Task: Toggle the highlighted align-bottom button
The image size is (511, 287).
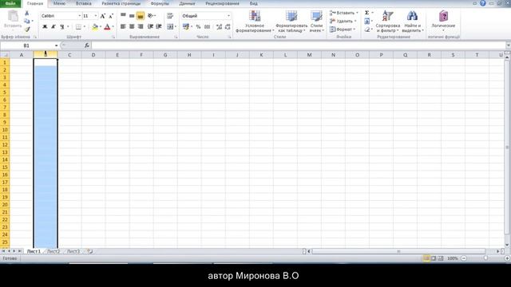Action: [141, 16]
